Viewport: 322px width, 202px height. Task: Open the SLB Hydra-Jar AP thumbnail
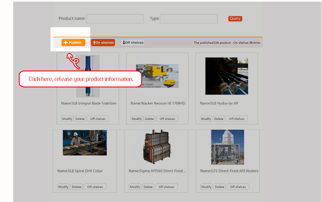(227, 76)
